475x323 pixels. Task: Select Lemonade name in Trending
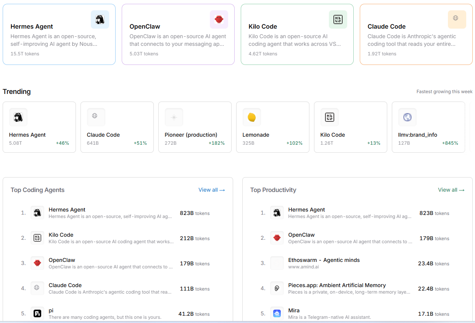click(x=256, y=135)
